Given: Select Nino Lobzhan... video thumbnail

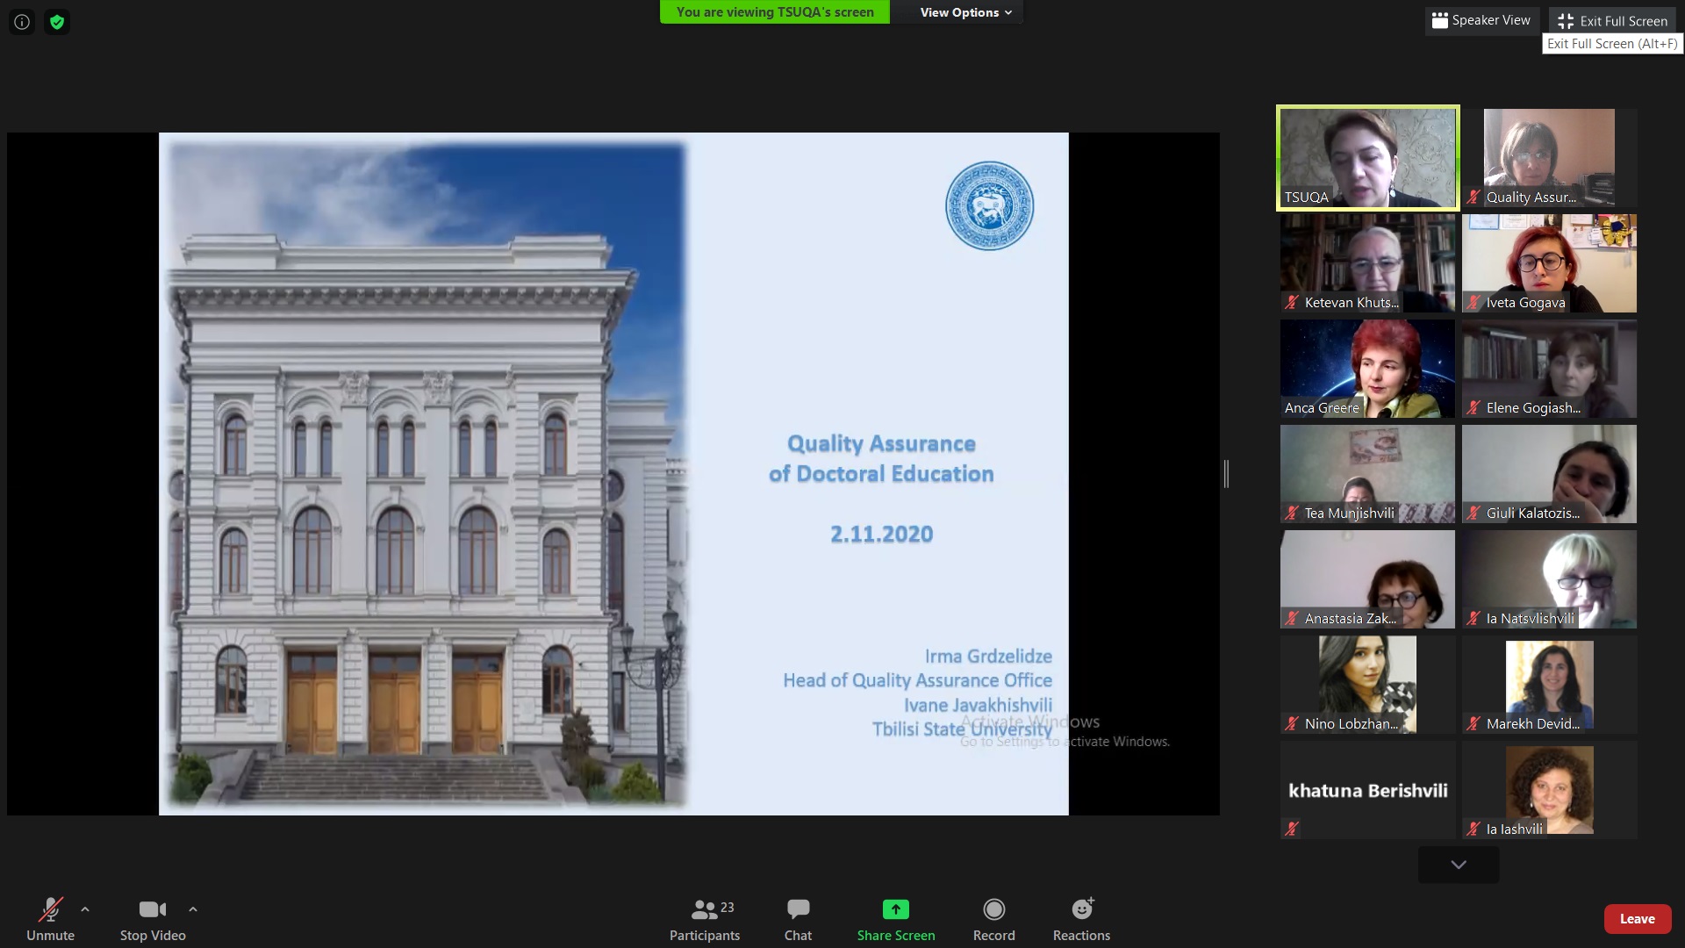Looking at the screenshot, I should pos(1367,685).
